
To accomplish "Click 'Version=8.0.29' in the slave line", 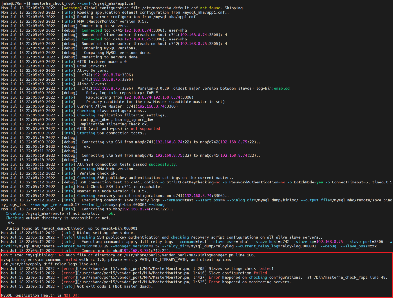I will [153, 88].
